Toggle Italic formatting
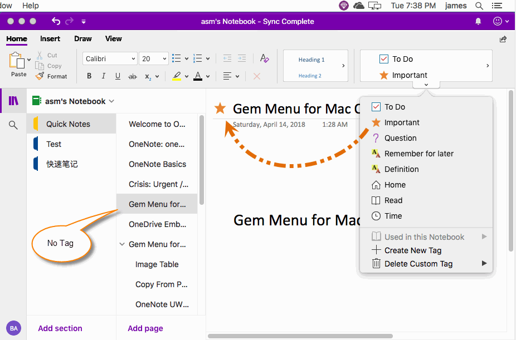The width and height of the screenshot is (516, 340). coord(103,76)
